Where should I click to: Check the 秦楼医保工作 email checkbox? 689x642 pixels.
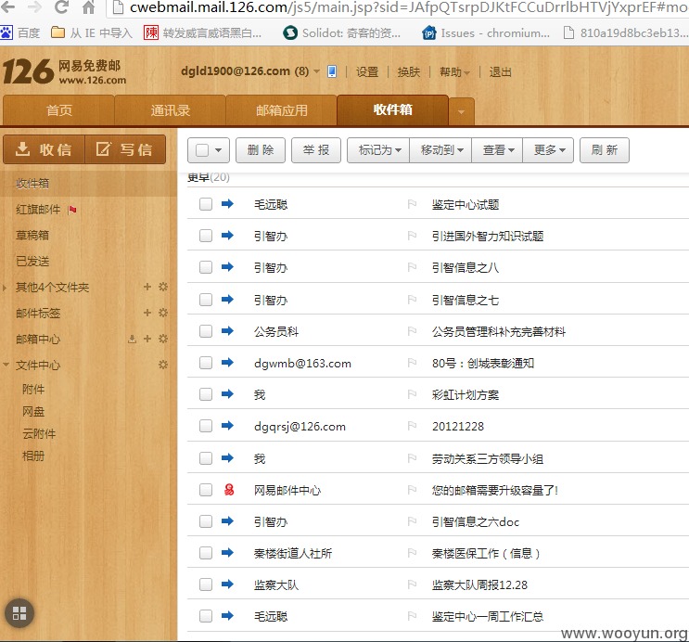pyautogui.click(x=206, y=553)
